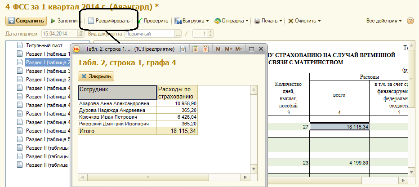This screenshot has height=187, width=419.
Task: Open the calculator icon in popup title bar
Action: (195, 49)
